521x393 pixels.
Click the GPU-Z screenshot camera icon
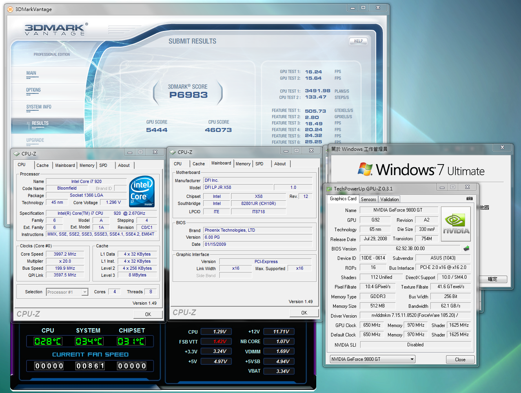469,199
